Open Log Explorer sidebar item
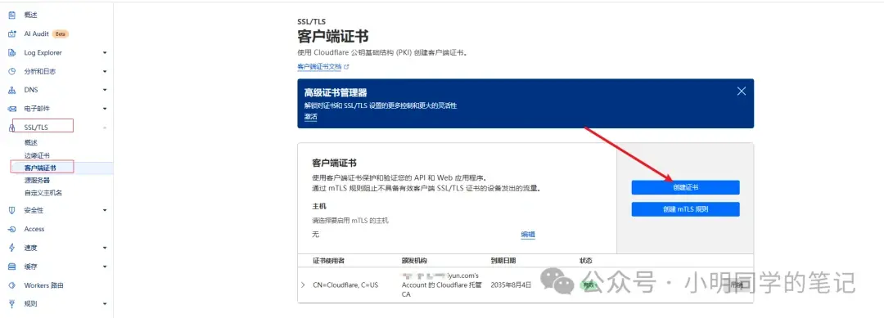This screenshot has height=318, width=884. tap(43, 53)
